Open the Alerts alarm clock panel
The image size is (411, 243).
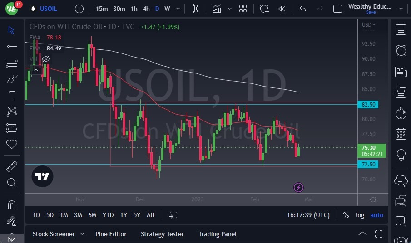401,50
